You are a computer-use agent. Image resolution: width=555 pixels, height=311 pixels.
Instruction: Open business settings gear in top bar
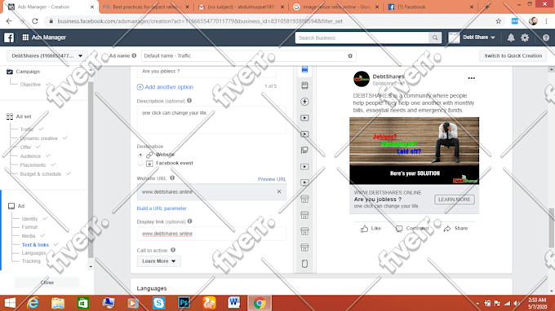coord(525,37)
